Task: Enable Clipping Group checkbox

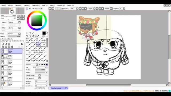Action: 1,41
